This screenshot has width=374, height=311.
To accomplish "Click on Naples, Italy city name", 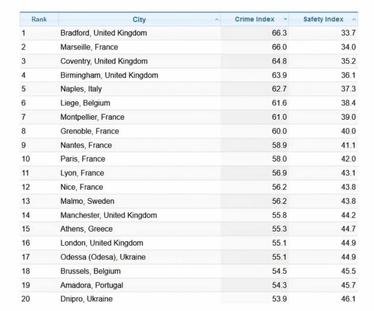I will coord(81,89).
